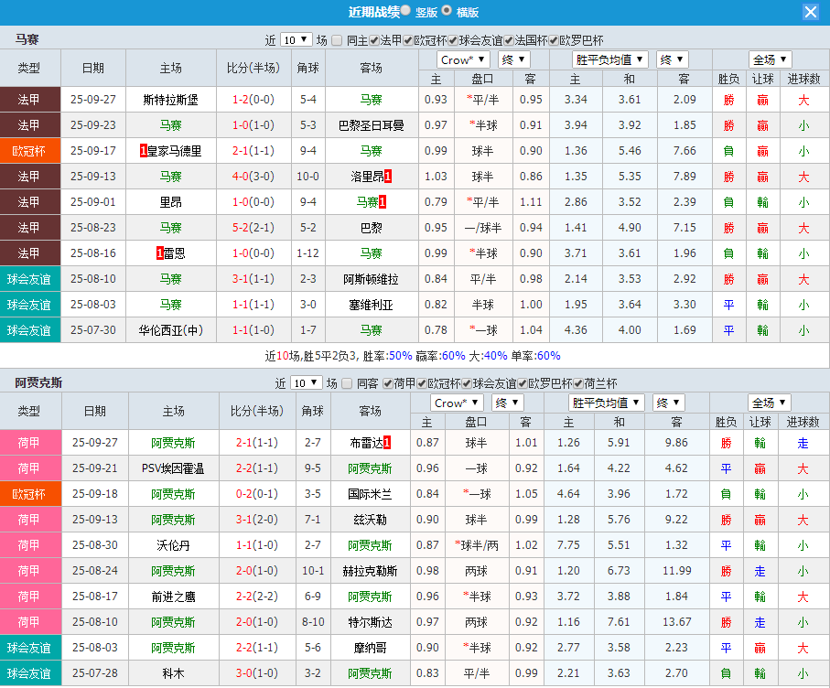Viewport: 830px width, 688px height.
Task: Click the red card badge beside 马赛 in 里昂 row
Action: tap(382, 200)
